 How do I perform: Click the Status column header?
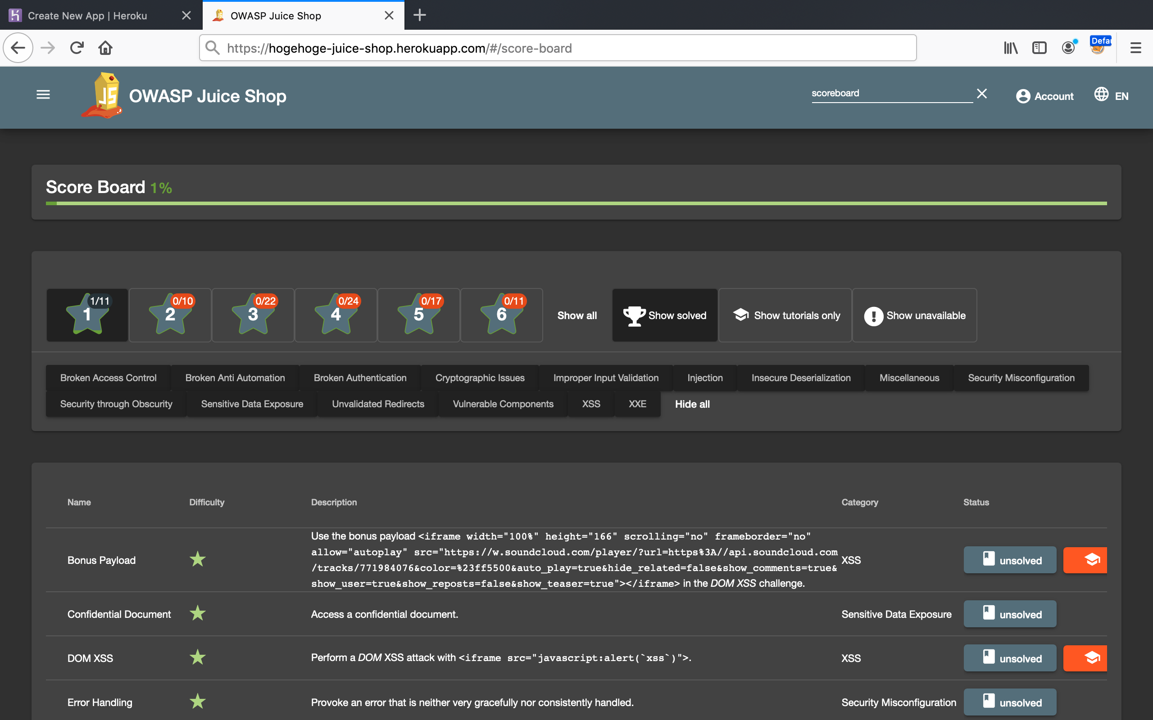click(x=976, y=502)
